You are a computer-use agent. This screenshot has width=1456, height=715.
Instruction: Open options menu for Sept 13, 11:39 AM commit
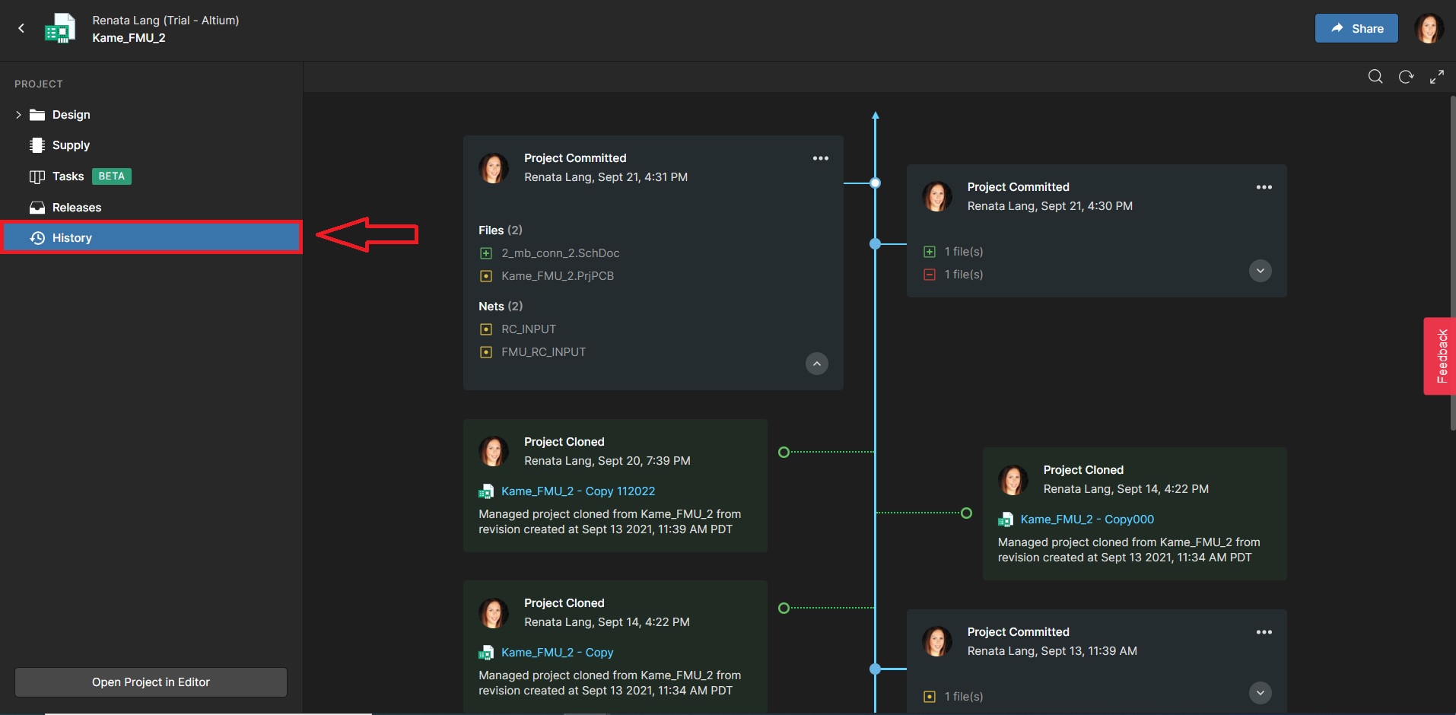(x=1264, y=632)
